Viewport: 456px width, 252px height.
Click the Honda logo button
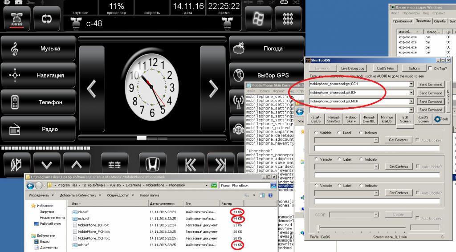point(152,164)
